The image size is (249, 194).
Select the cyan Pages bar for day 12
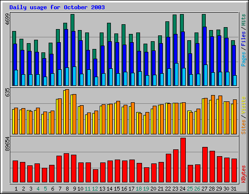click(x=96, y=81)
